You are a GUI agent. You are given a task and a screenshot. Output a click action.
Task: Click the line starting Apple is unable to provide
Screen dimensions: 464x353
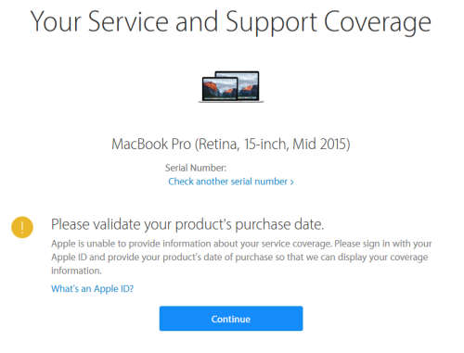(x=241, y=244)
